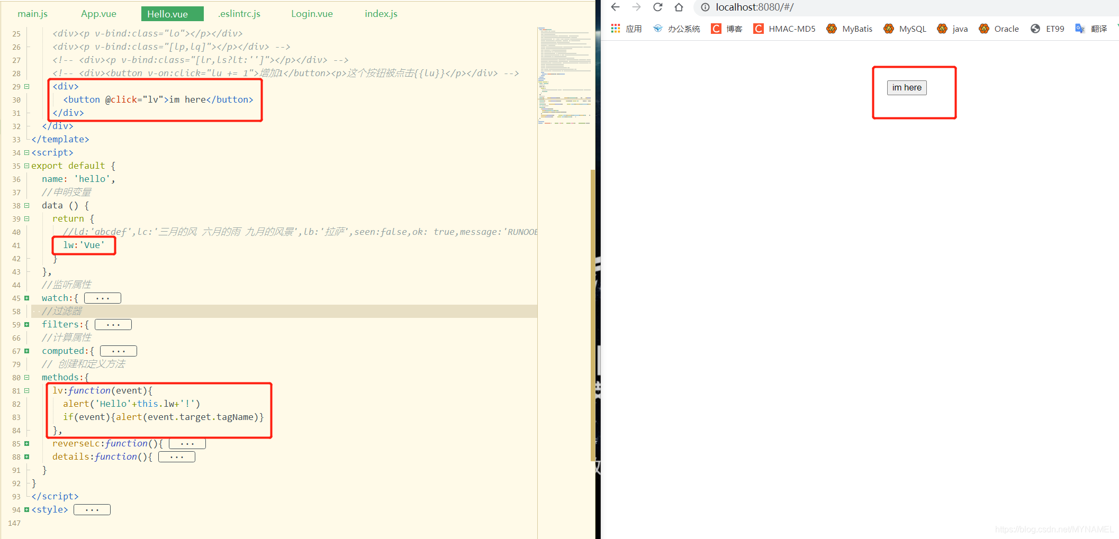The height and width of the screenshot is (539, 1119).
Task: Open the java bookmark
Action: point(952,29)
